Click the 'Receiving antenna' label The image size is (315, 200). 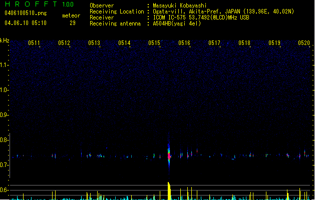click(115, 23)
